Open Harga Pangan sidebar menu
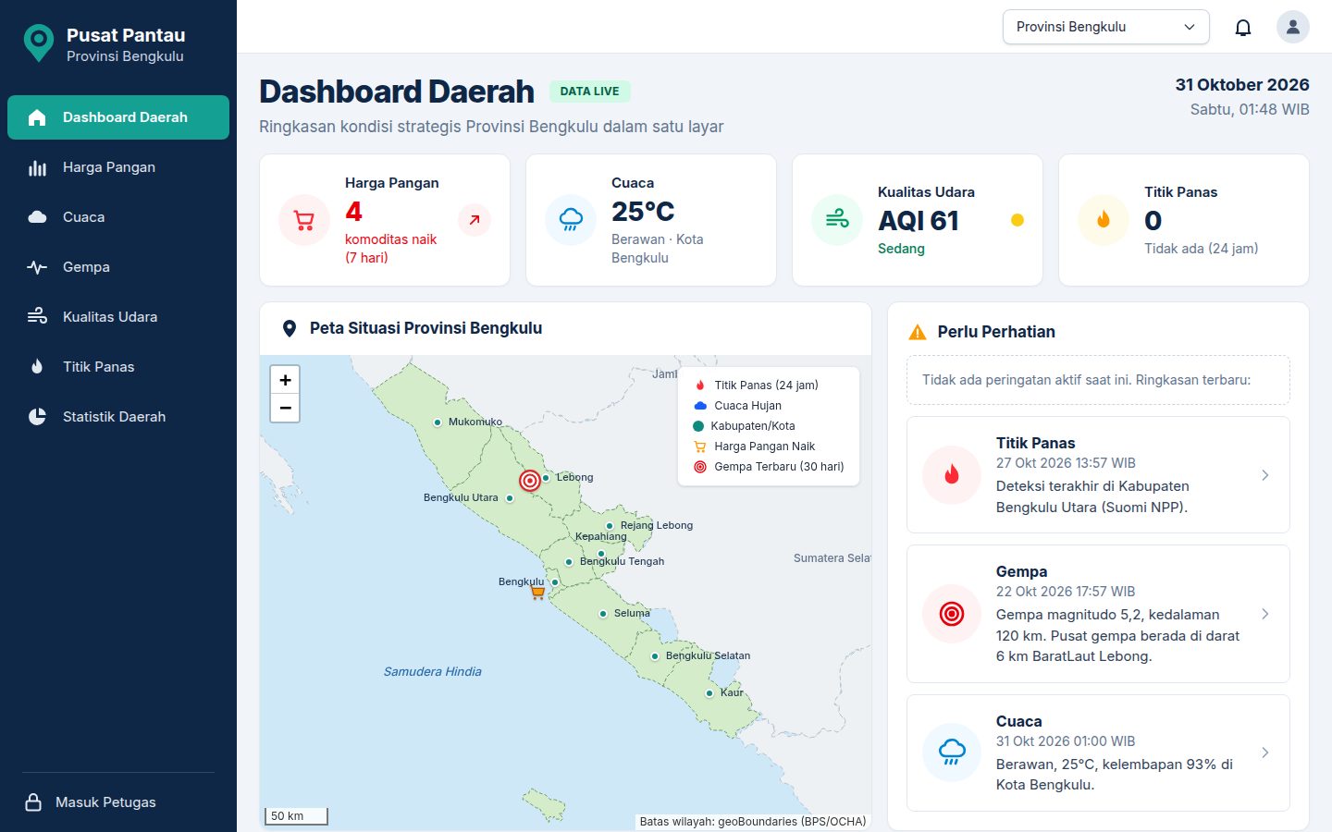 118,167
